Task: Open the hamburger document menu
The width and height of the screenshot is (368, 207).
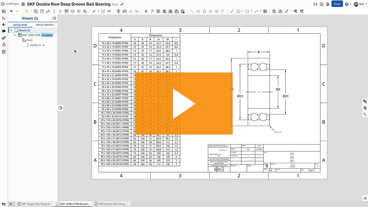Action: coord(23,4)
